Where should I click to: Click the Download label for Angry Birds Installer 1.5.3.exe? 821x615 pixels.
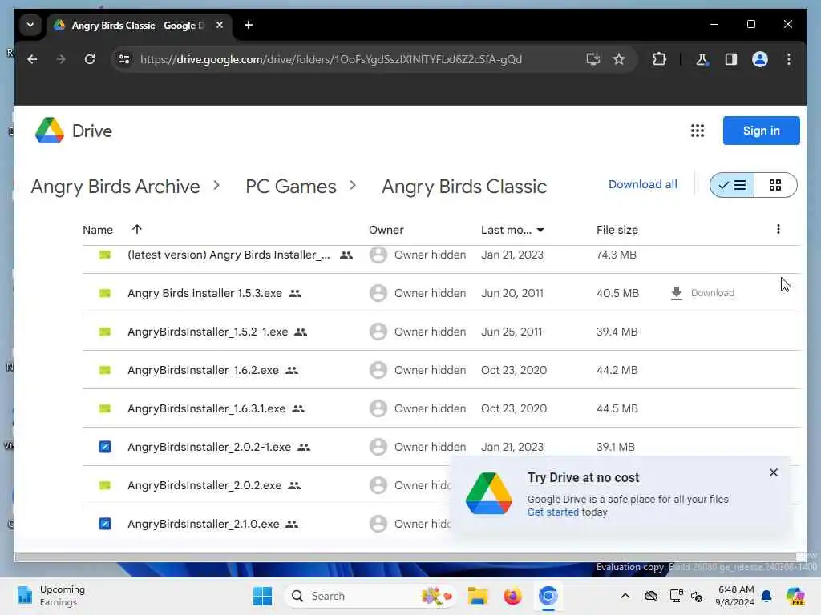tap(712, 293)
